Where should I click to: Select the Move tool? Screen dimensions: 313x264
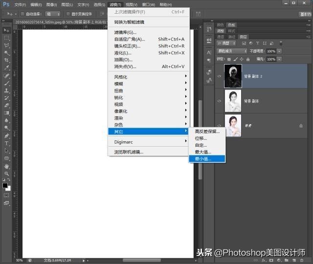[x=6, y=30]
